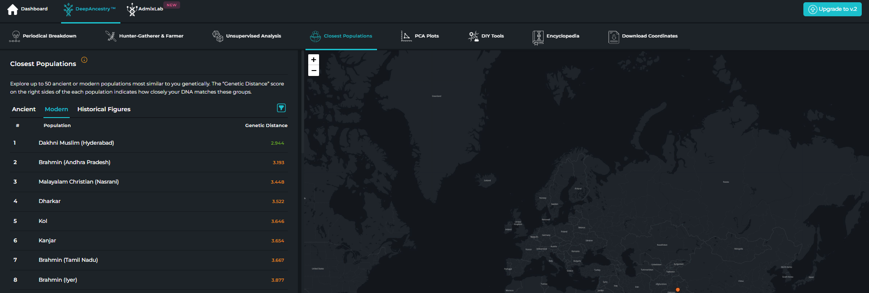Select the Kol population row
The height and width of the screenshot is (293, 869).
click(149, 221)
